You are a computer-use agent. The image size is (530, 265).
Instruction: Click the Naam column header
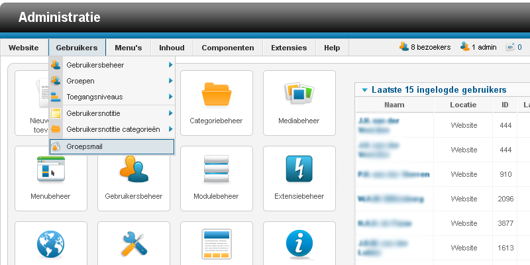pos(394,105)
